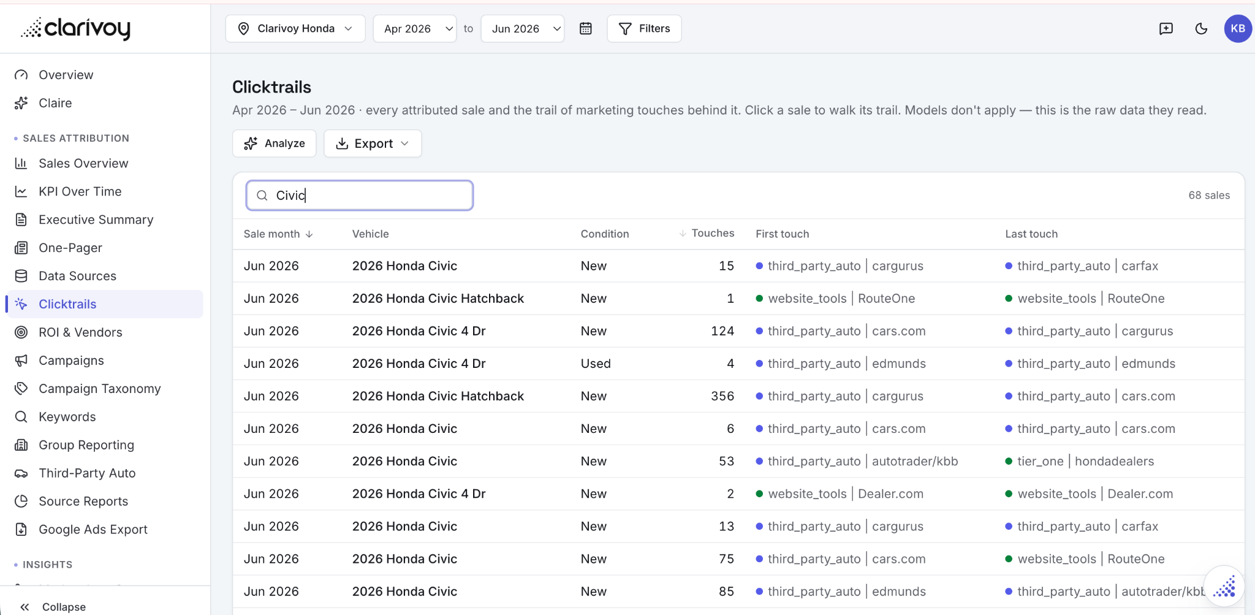This screenshot has height=615, width=1255.
Task: Expand the Clarivoy Honda location dropdown
Action: point(295,28)
